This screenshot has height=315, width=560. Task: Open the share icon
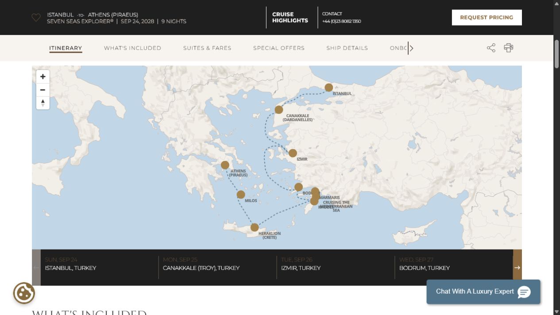click(491, 48)
